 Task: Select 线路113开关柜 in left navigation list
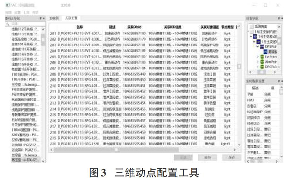click(25, 34)
